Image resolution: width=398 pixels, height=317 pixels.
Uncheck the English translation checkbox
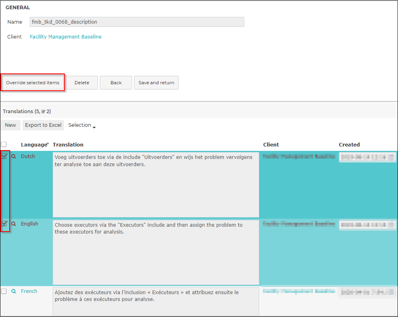tap(4, 224)
